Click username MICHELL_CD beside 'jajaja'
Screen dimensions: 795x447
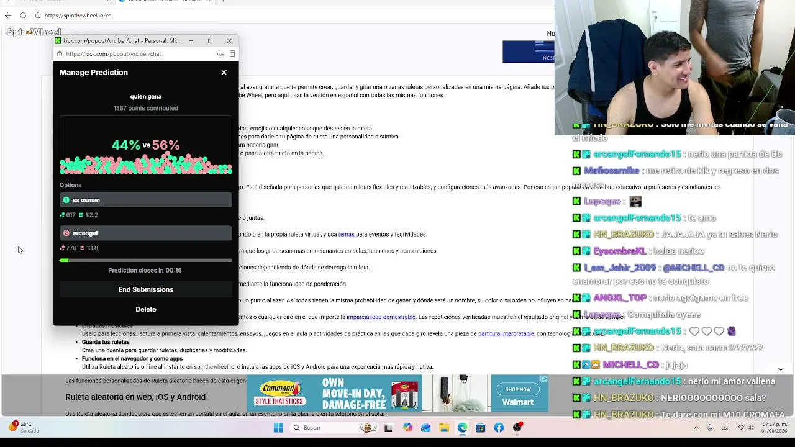pos(630,365)
